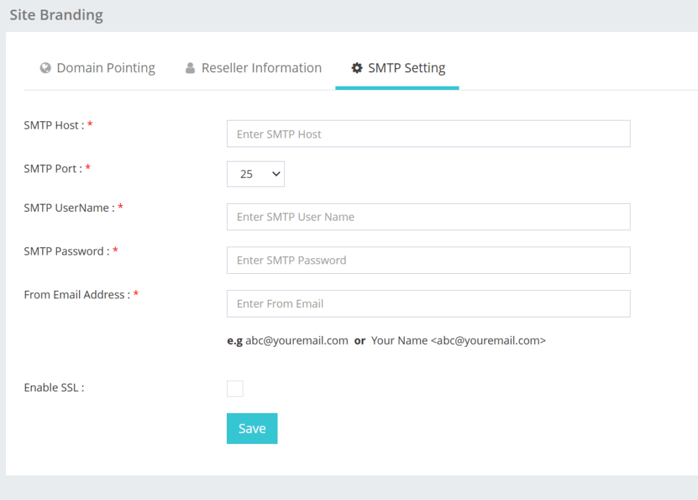The image size is (698, 500).
Task: Click the SMTP Port dropdown chevron arrow
Action: click(x=276, y=174)
